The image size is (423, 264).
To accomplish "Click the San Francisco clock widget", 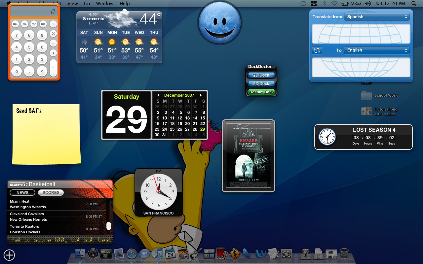I will pyautogui.click(x=159, y=193).
